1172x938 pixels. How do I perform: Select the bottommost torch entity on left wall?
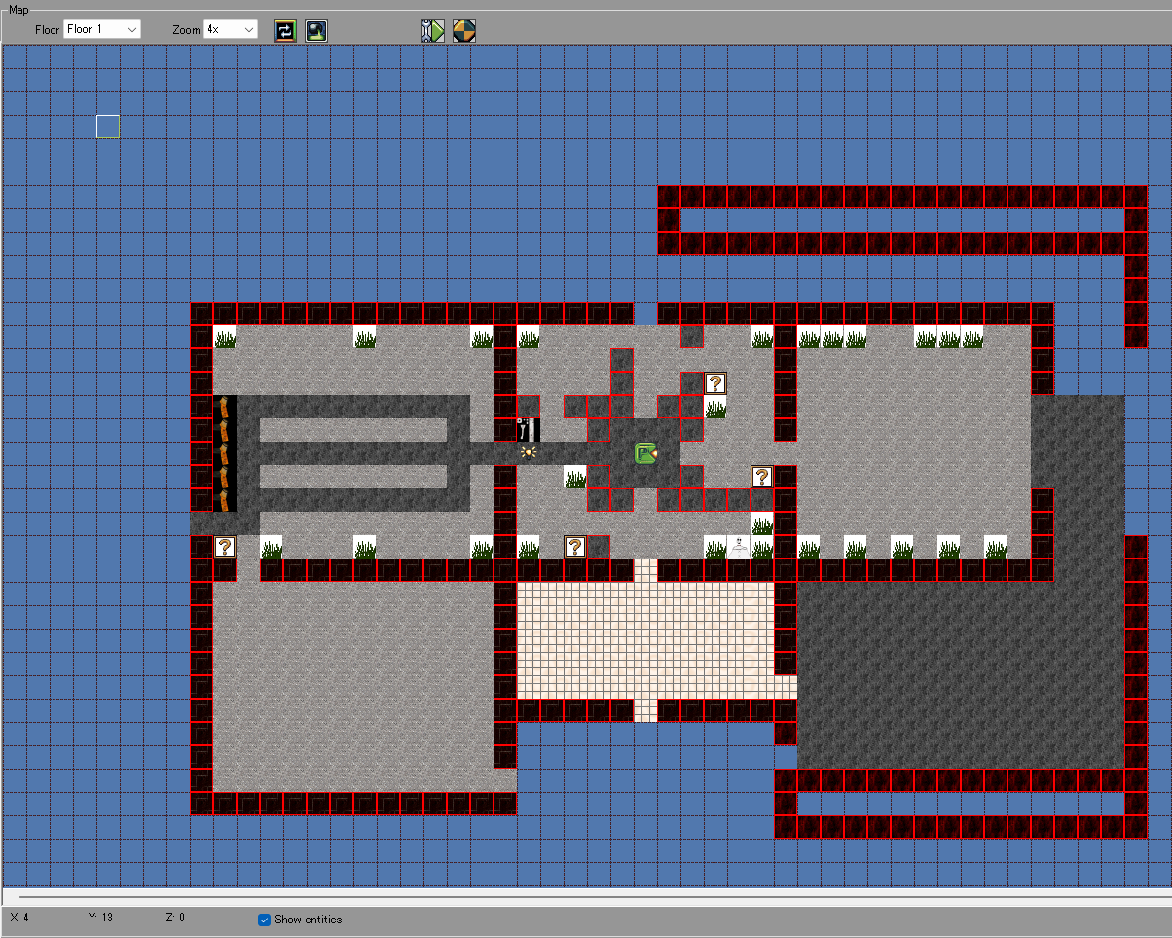225,500
